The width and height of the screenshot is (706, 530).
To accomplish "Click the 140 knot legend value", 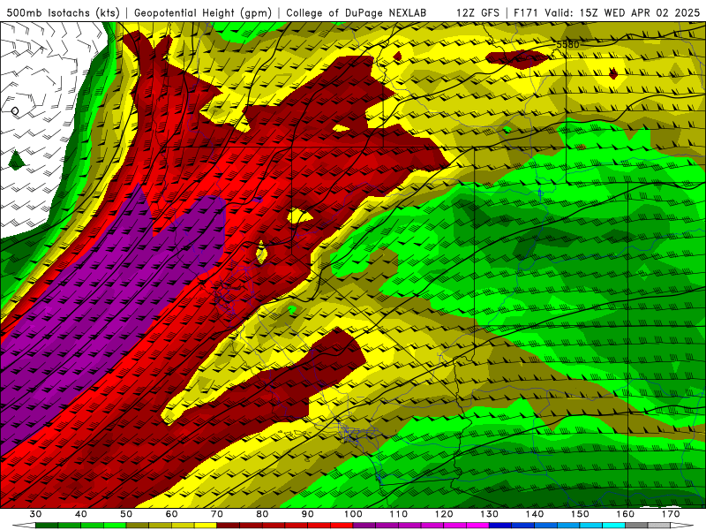I will [535, 514].
